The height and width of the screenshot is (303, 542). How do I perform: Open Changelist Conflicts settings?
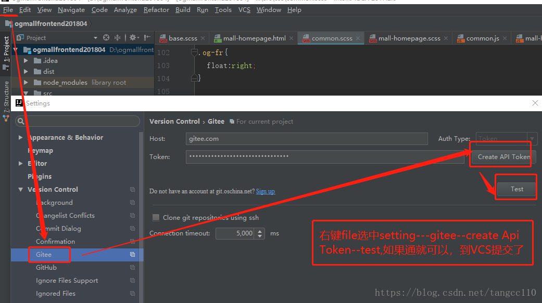[65, 215]
